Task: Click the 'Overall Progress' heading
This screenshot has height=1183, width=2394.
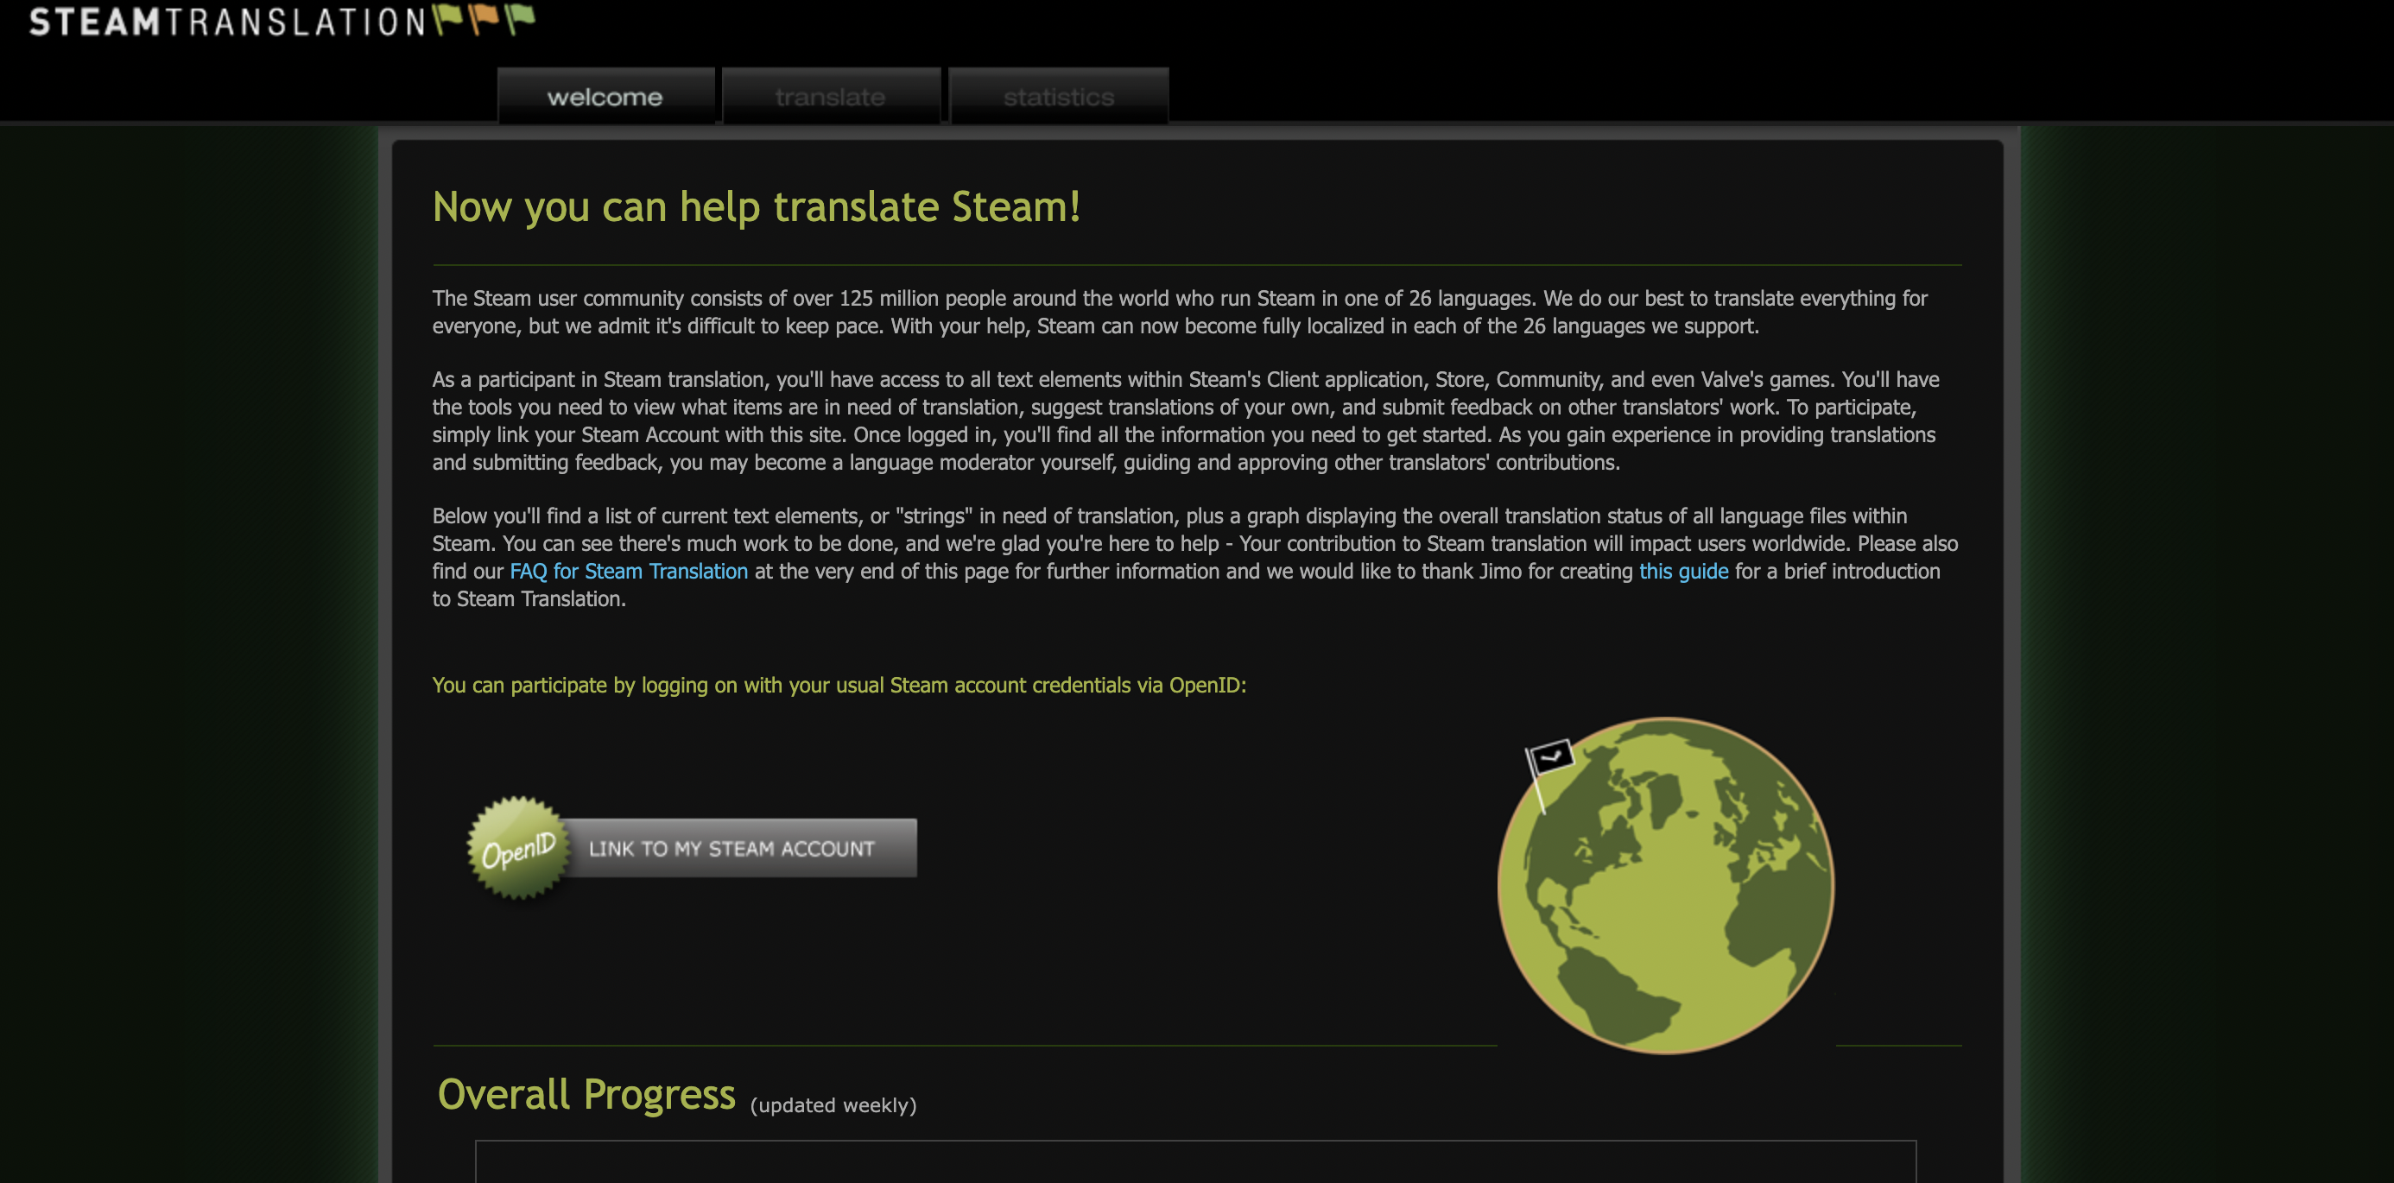Action: pyautogui.click(x=586, y=1095)
